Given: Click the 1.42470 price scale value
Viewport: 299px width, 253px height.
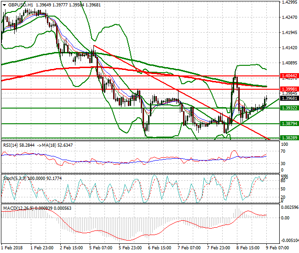Looking at the screenshot, I should (290, 17).
